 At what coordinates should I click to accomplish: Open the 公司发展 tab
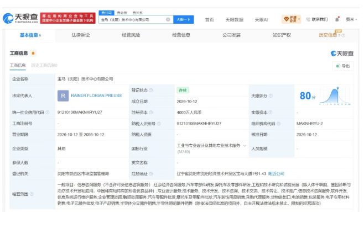click(x=231, y=35)
